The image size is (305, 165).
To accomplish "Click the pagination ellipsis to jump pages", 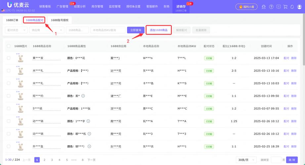I will [74, 160].
